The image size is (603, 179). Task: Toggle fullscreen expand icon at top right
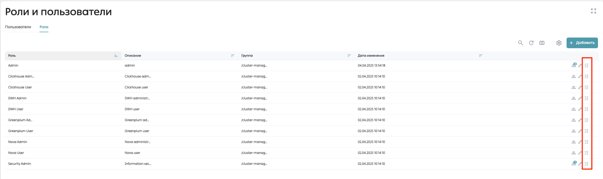[594, 11]
